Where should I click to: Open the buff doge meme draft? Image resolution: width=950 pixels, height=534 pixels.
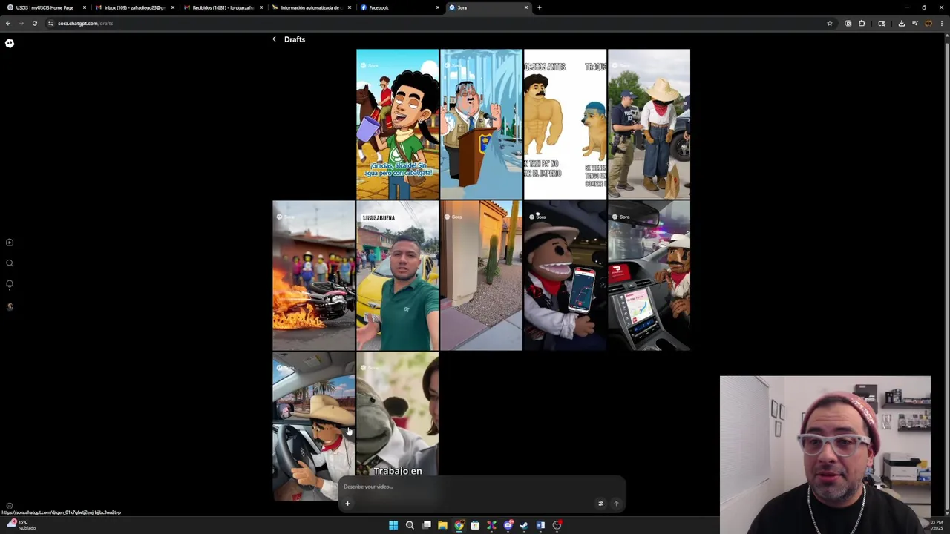click(565, 124)
